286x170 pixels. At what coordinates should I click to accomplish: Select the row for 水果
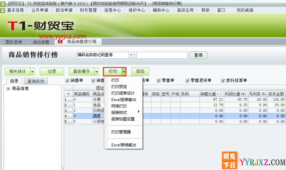(174, 99)
